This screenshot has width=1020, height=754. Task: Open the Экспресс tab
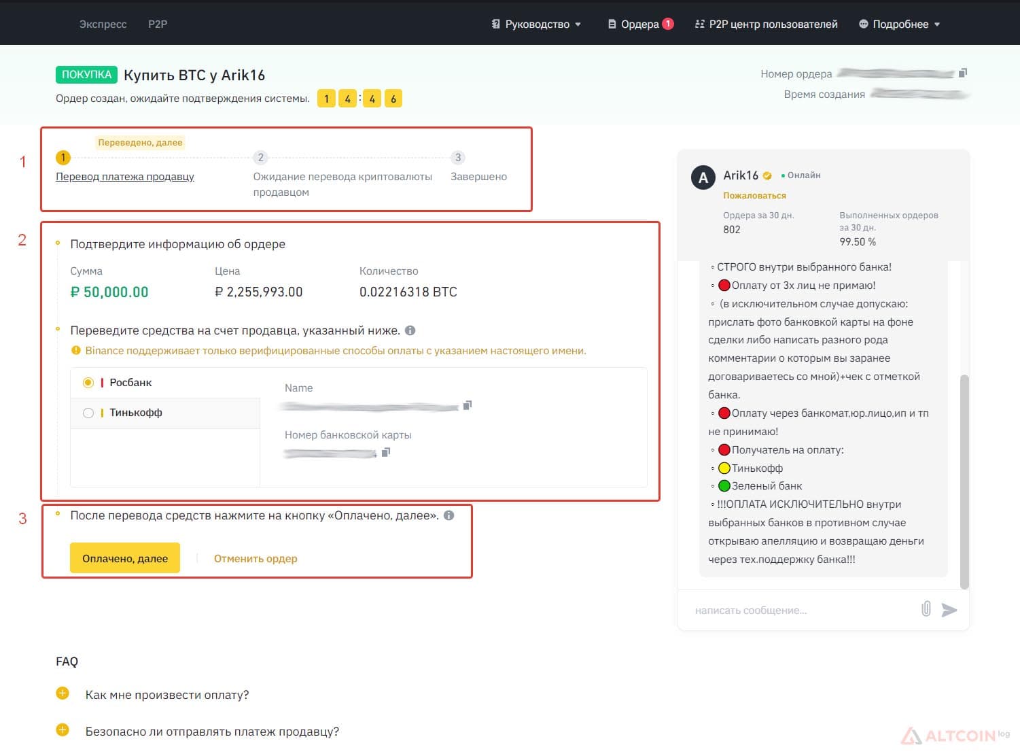pos(103,24)
